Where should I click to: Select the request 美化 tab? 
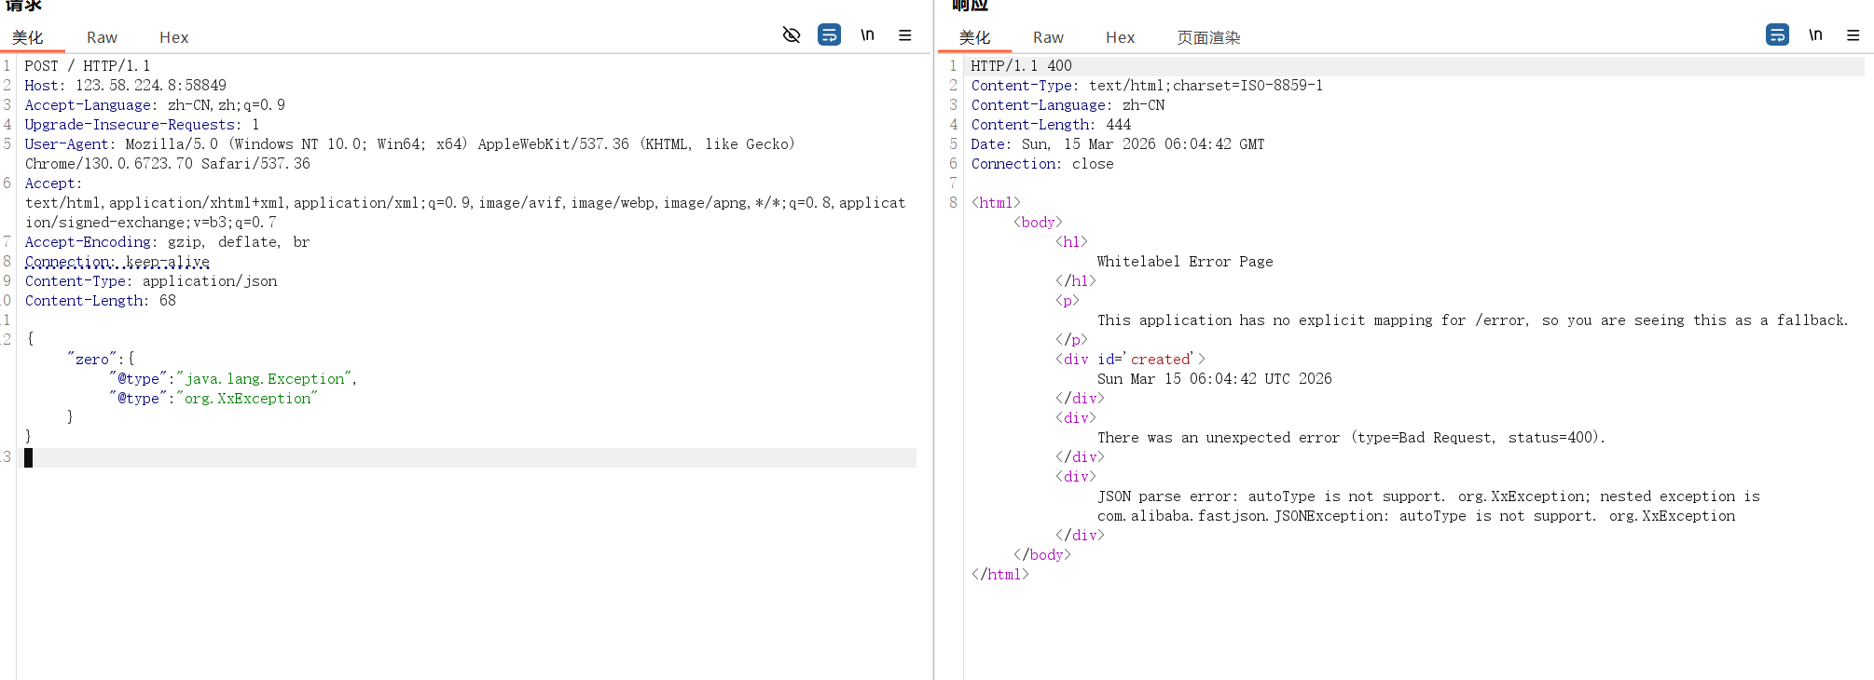28,37
